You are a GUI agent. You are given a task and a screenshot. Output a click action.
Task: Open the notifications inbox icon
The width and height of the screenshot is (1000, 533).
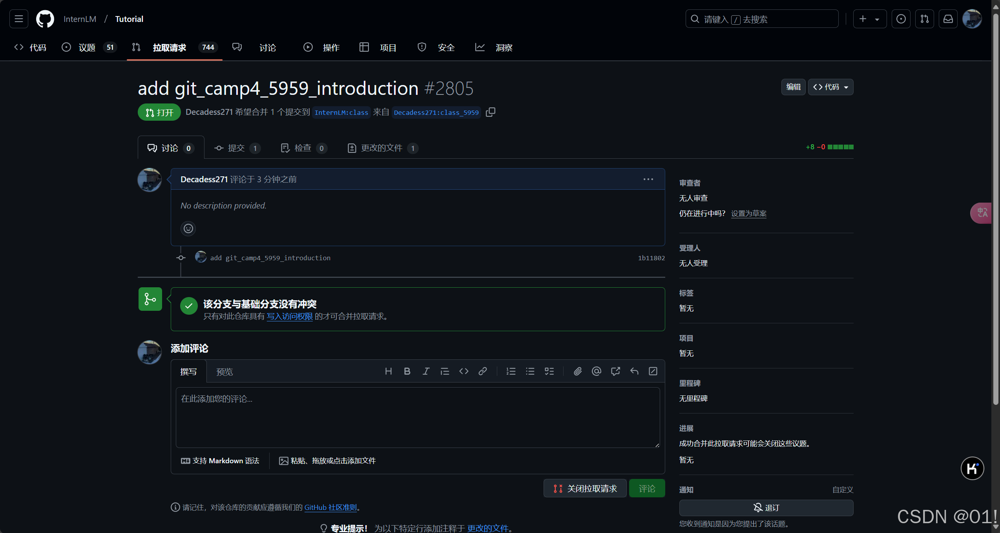tap(948, 19)
